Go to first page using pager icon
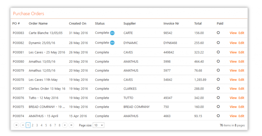This screenshot has height=136, width=262. click(16, 125)
